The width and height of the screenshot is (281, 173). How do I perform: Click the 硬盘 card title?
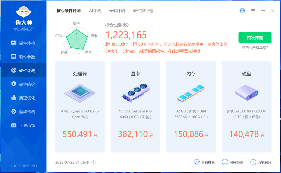click(x=247, y=74)
